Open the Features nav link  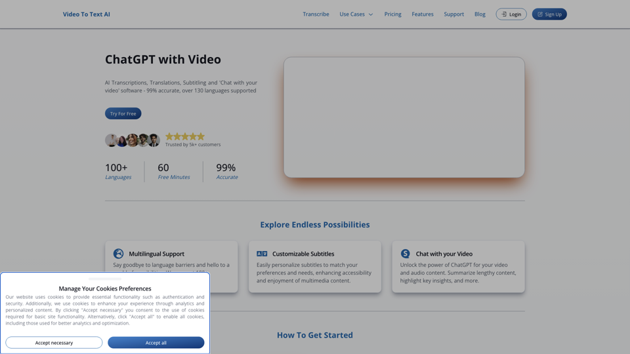pos(422,14)
